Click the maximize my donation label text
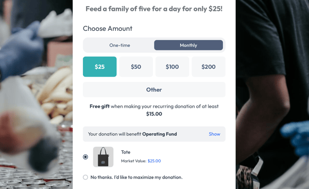This screenshot has height=189, width=309. pyautogui.click(x=136, y=177)
